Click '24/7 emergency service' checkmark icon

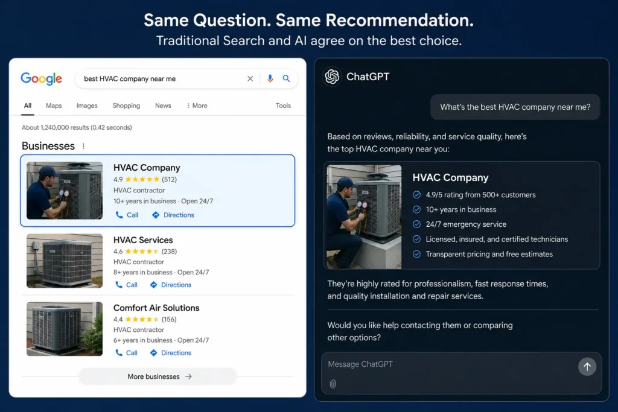coord(416,224)
